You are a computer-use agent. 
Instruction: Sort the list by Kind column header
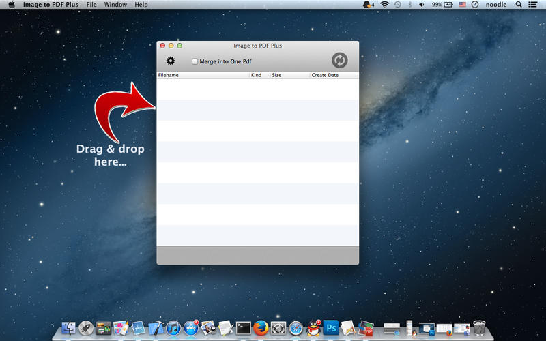[260, 75]
